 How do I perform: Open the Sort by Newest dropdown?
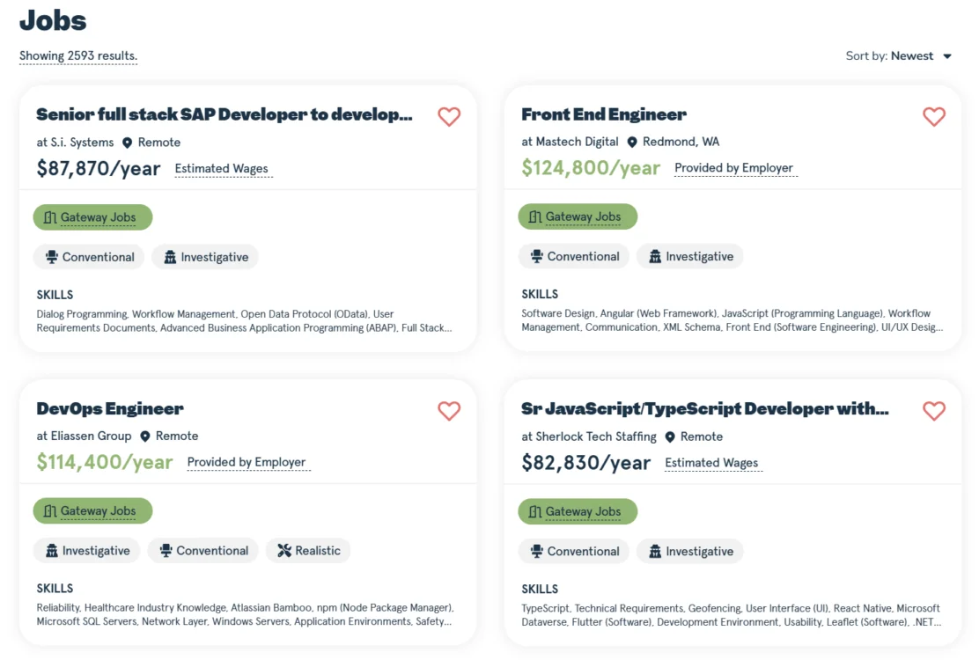pos(899,56)
